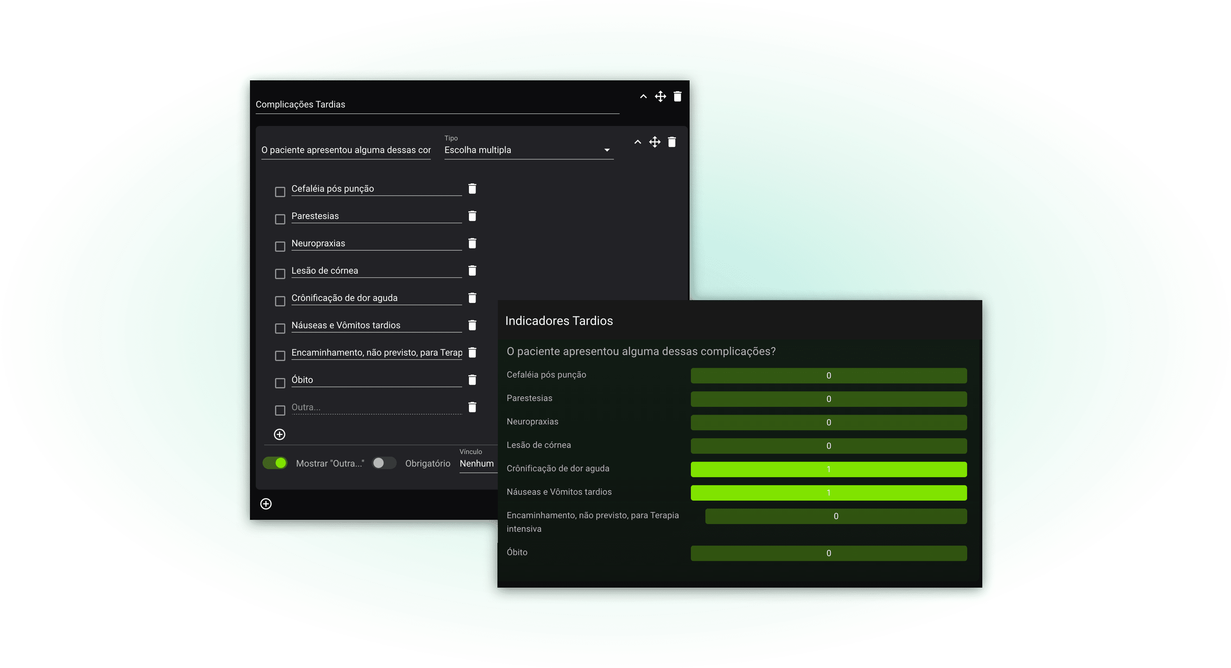Edit the Óbito option text field
This screenshot has width=1231, height=668.
(376, 380)
